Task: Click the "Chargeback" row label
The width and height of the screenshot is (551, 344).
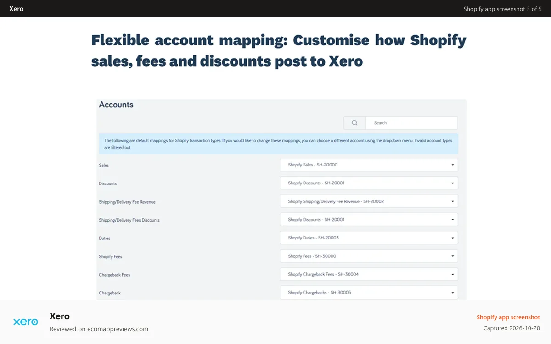Action: pyautogui.click(x=110, y=293)
